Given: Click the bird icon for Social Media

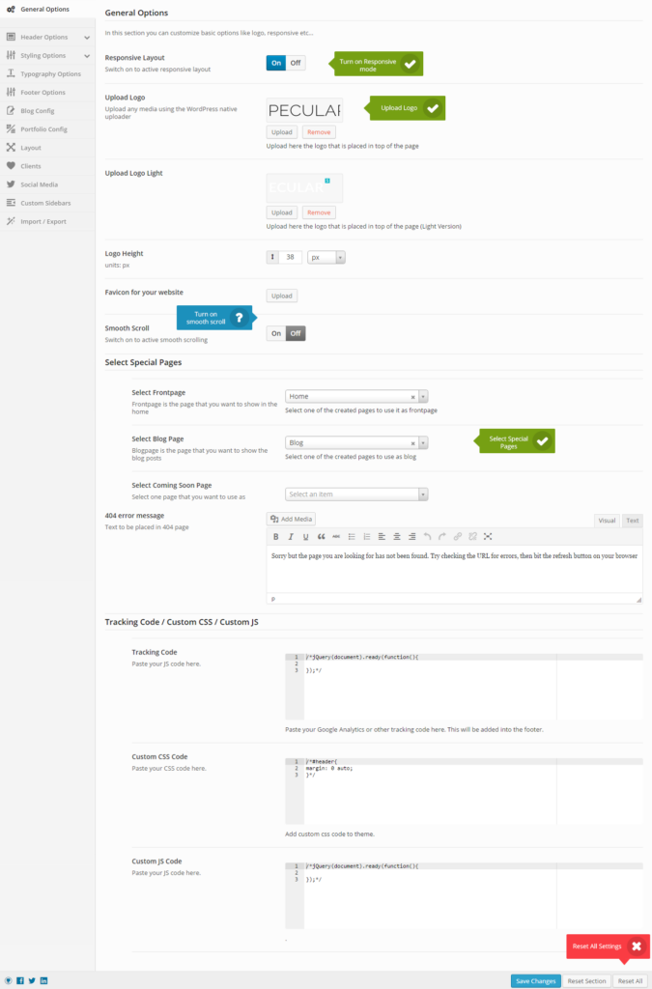Looking at the screenshot, I should click(11, 184).
